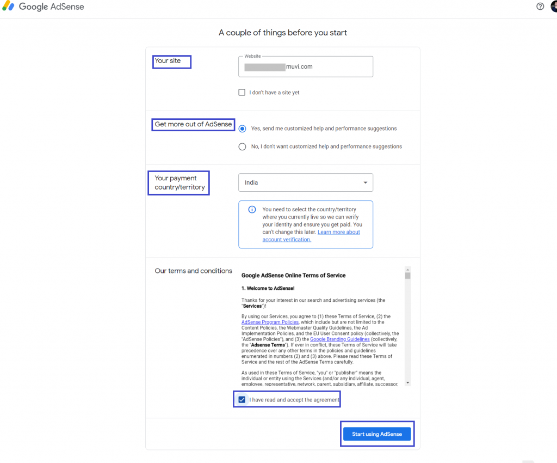Click the info icon in the verification notice
This screenshot has width=557, height=463.
click(252, 210)
